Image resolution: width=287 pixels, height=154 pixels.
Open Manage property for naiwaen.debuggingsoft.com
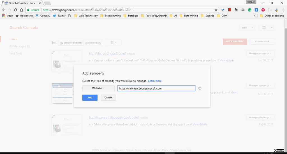click(x=260, y=117)
